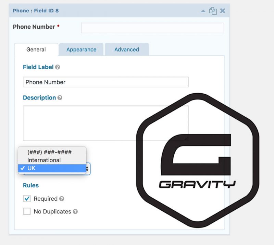Screen dimensions: 274x245
Task: Select the (###) ###-#### phone format option
Action: click(52, 152)
